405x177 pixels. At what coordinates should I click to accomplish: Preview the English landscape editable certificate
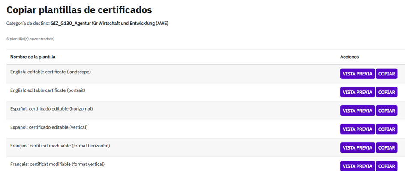[357, 74]
